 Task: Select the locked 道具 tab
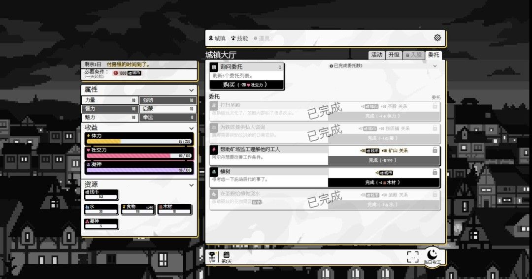[262, 38]
